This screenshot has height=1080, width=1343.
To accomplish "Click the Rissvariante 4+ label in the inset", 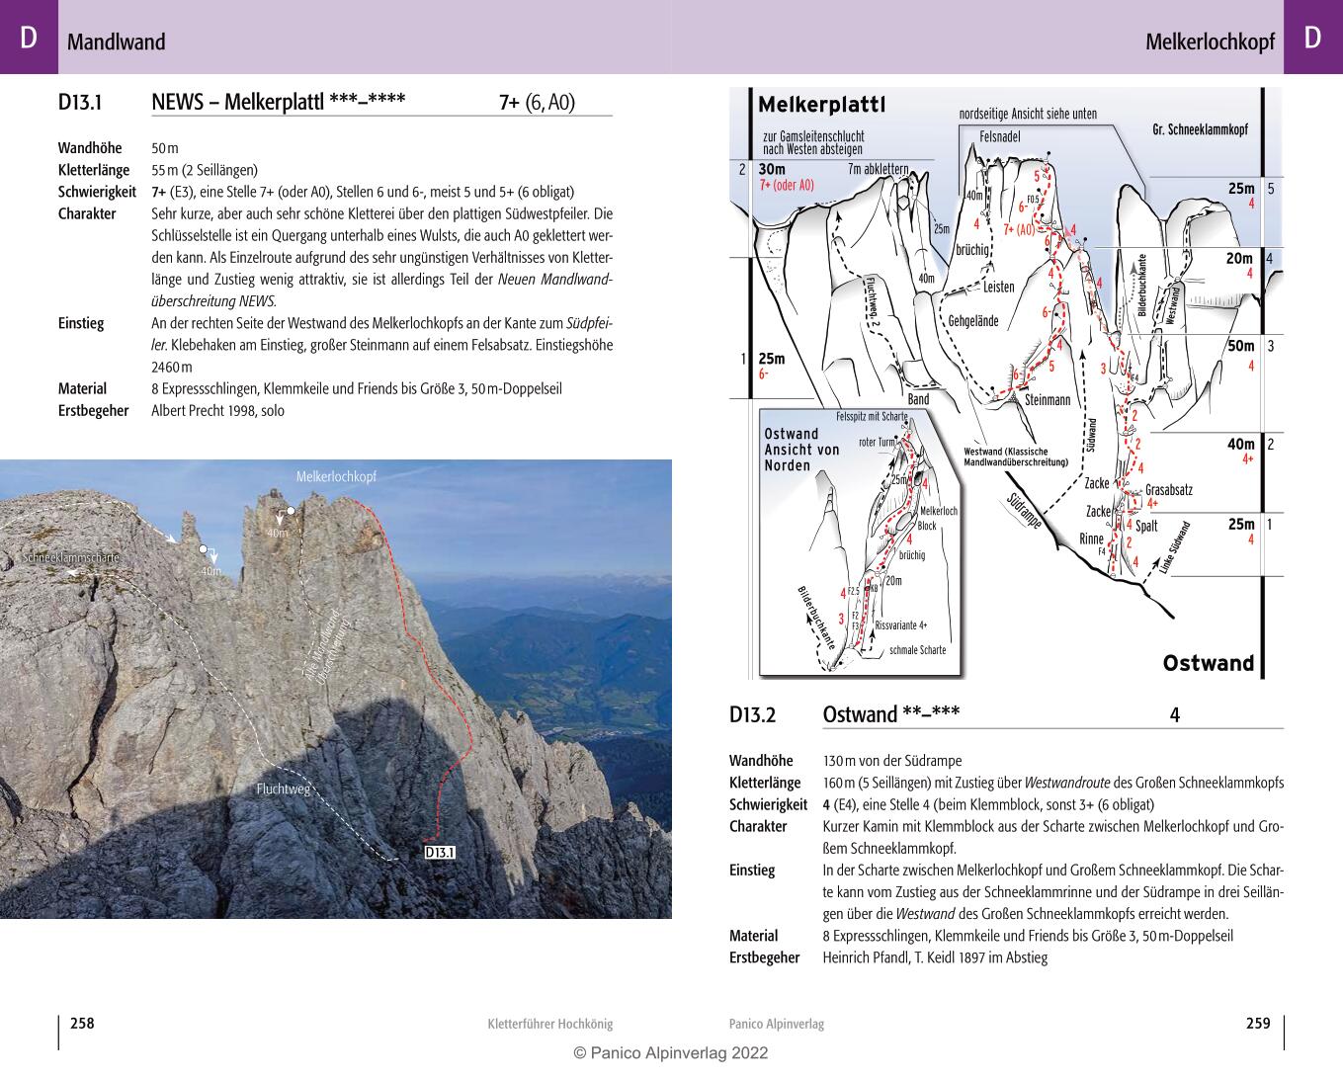I will click(x=901, y=624).
